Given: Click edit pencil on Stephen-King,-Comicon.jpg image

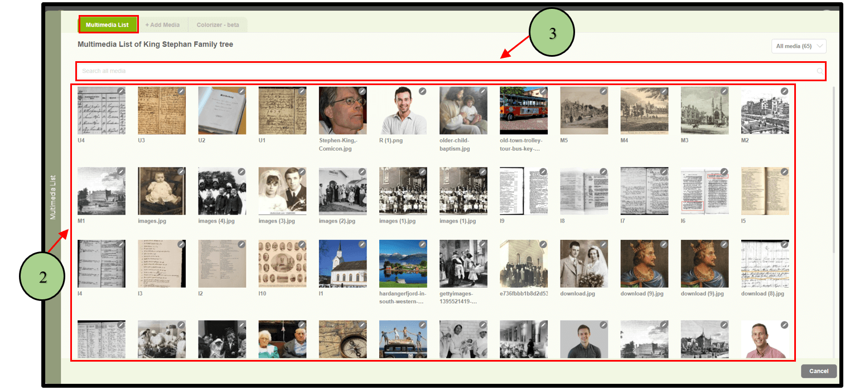Looking at the screenshot, I should pos(362,91).
